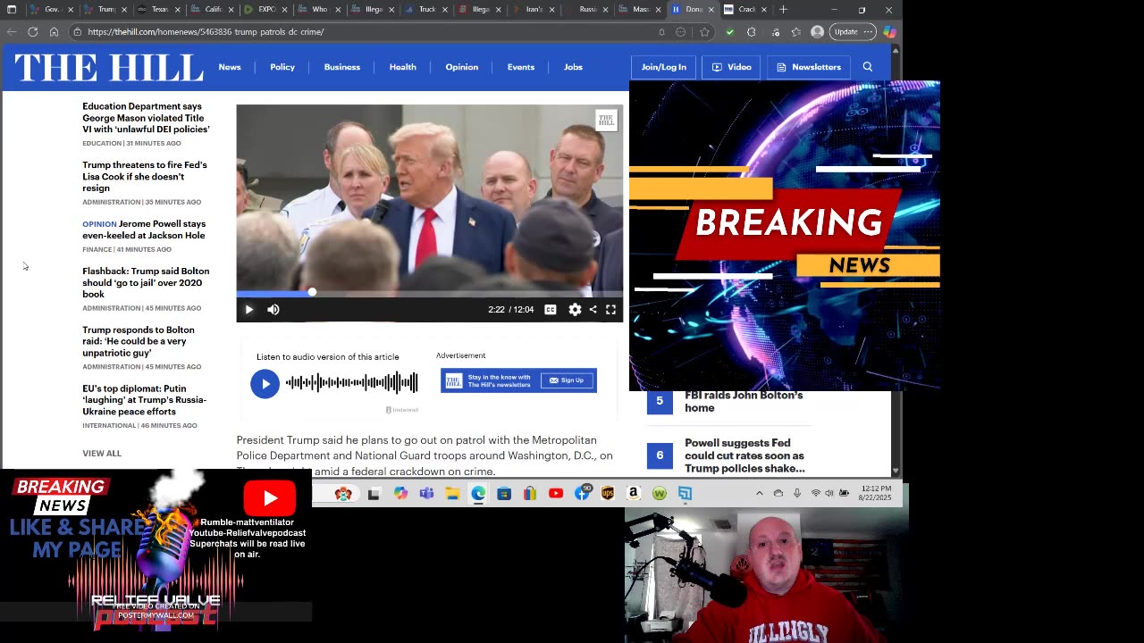1144x643 pixels.
Task: Open Flashback Bolton 'go to jail' story
Action: click(146, 282)
